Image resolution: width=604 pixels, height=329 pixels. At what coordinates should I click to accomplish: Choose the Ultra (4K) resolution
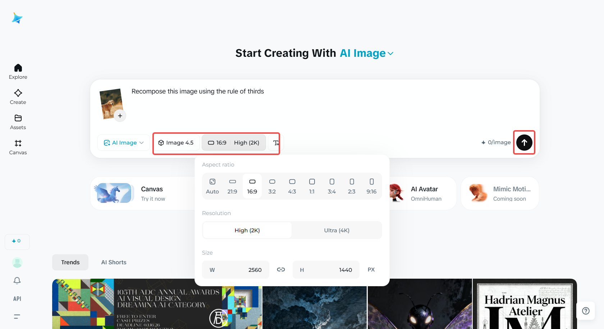click(x=337, y=230)
